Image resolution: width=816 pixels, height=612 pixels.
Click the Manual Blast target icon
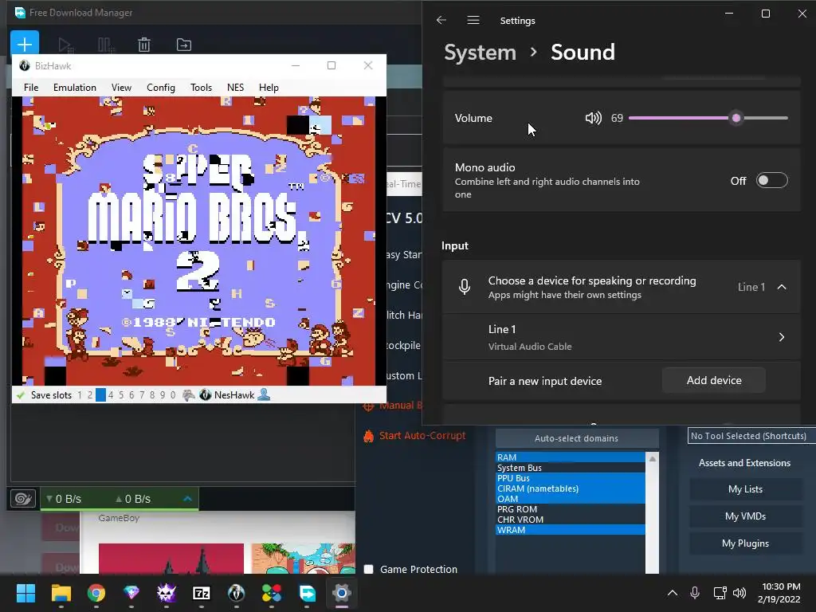coord(368,406)
